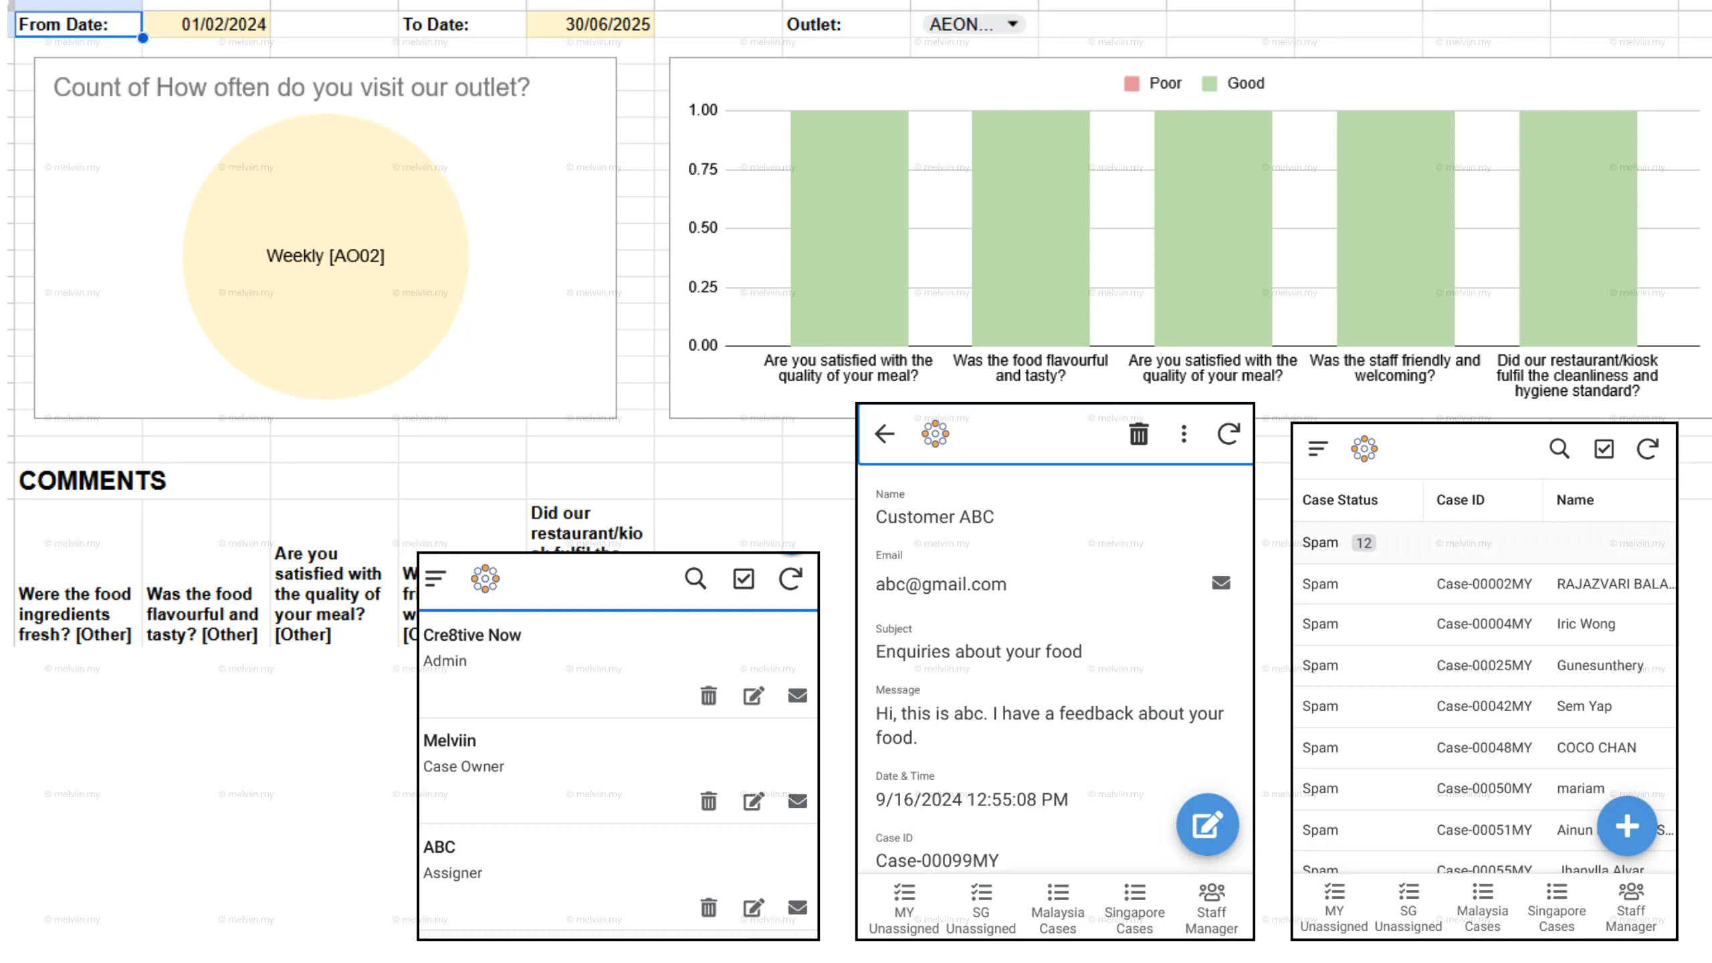Enable selection mode in the spam cases panel
The image size is (1712, 963).
click(1604, 449)
